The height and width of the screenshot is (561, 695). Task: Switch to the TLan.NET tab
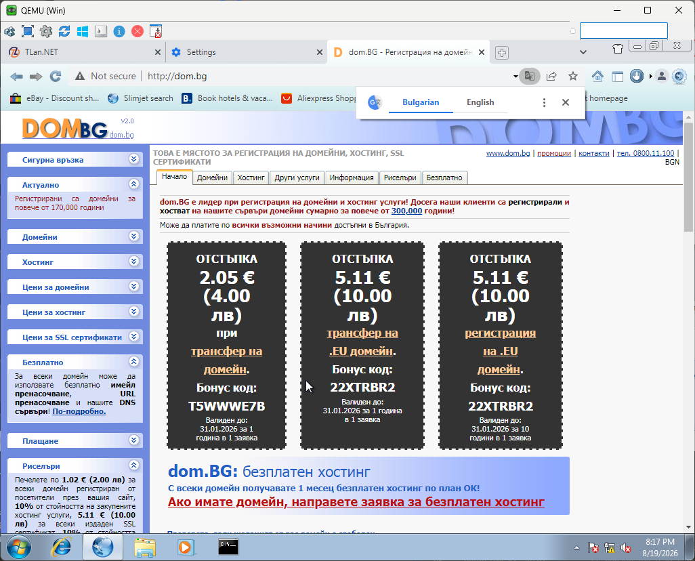click(x=83, y=52)
